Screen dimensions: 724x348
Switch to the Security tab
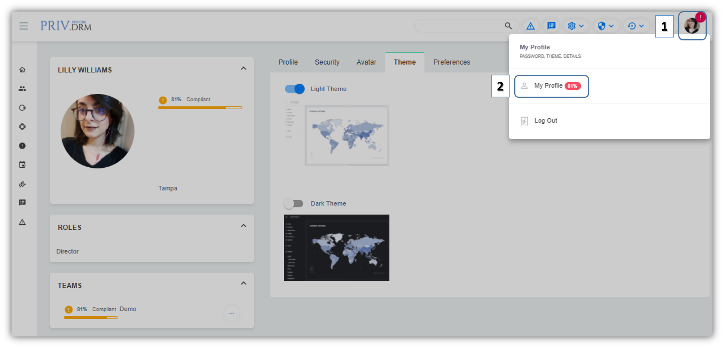[327, 62]
